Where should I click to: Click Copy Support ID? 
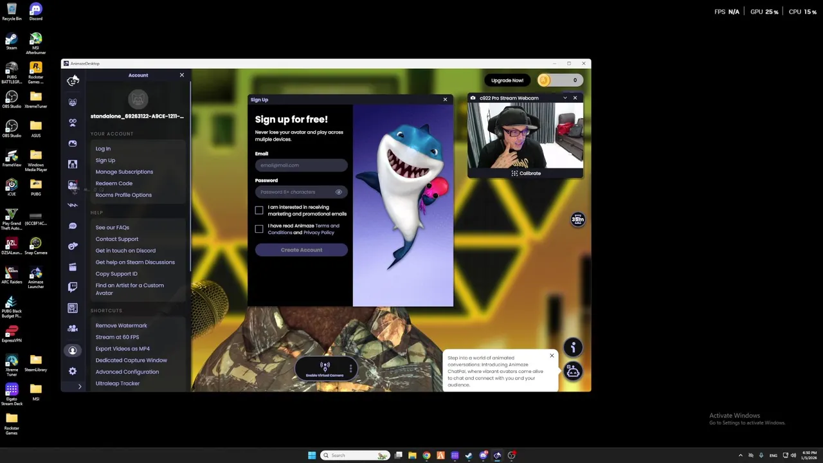coord(116,273)
